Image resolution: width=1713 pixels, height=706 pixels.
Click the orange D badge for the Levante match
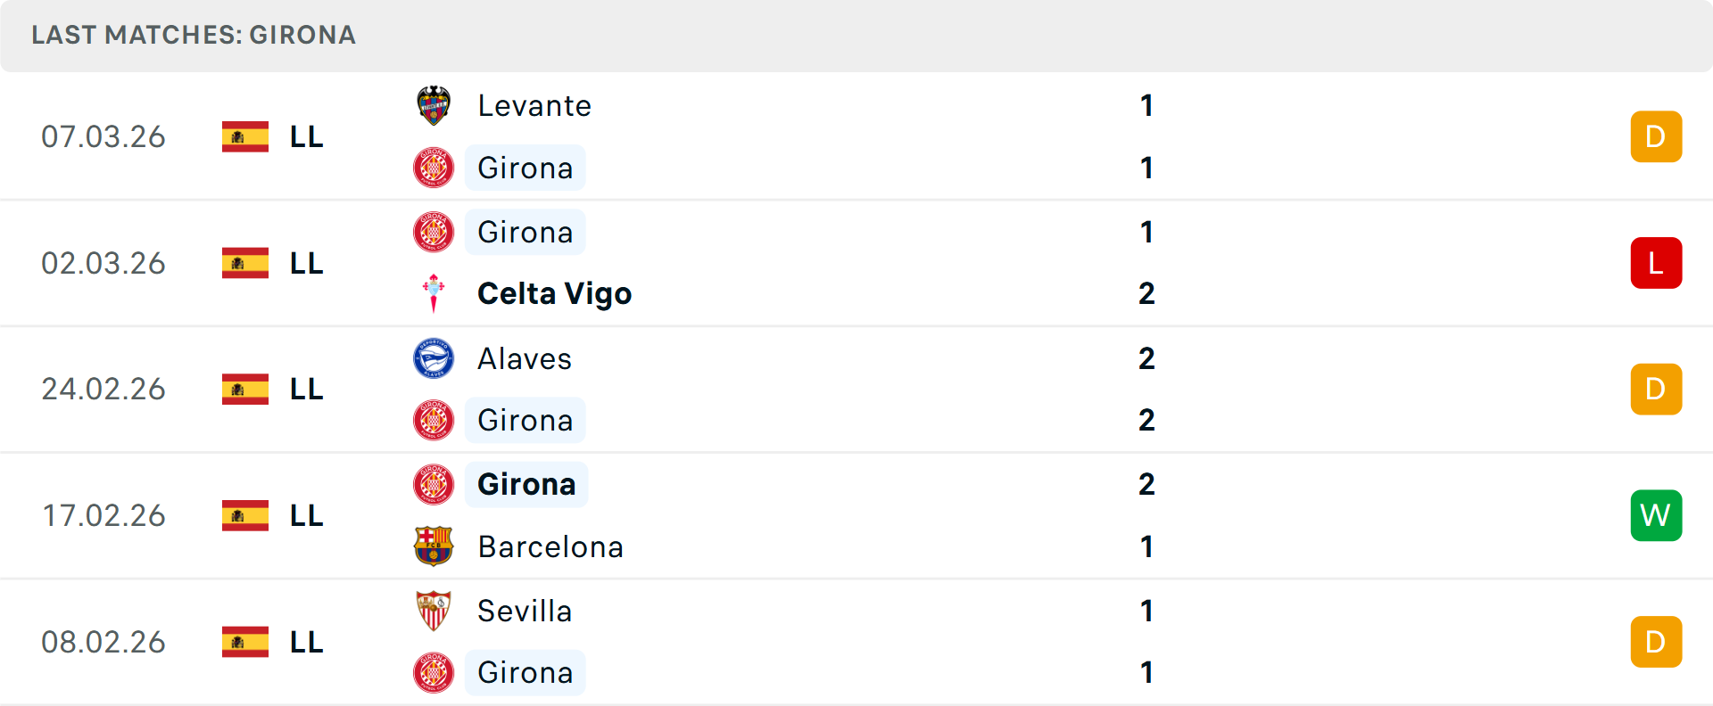(x=1656, y=136)
